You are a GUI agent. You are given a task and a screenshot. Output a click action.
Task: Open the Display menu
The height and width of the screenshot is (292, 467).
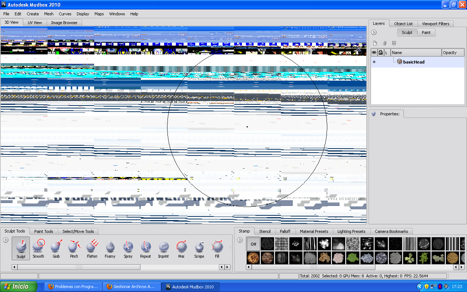coord(83,14)
